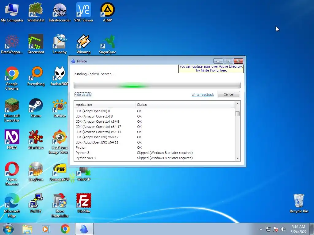Click Application column header
The image size is (314, 235).
[x=105, y=105]
